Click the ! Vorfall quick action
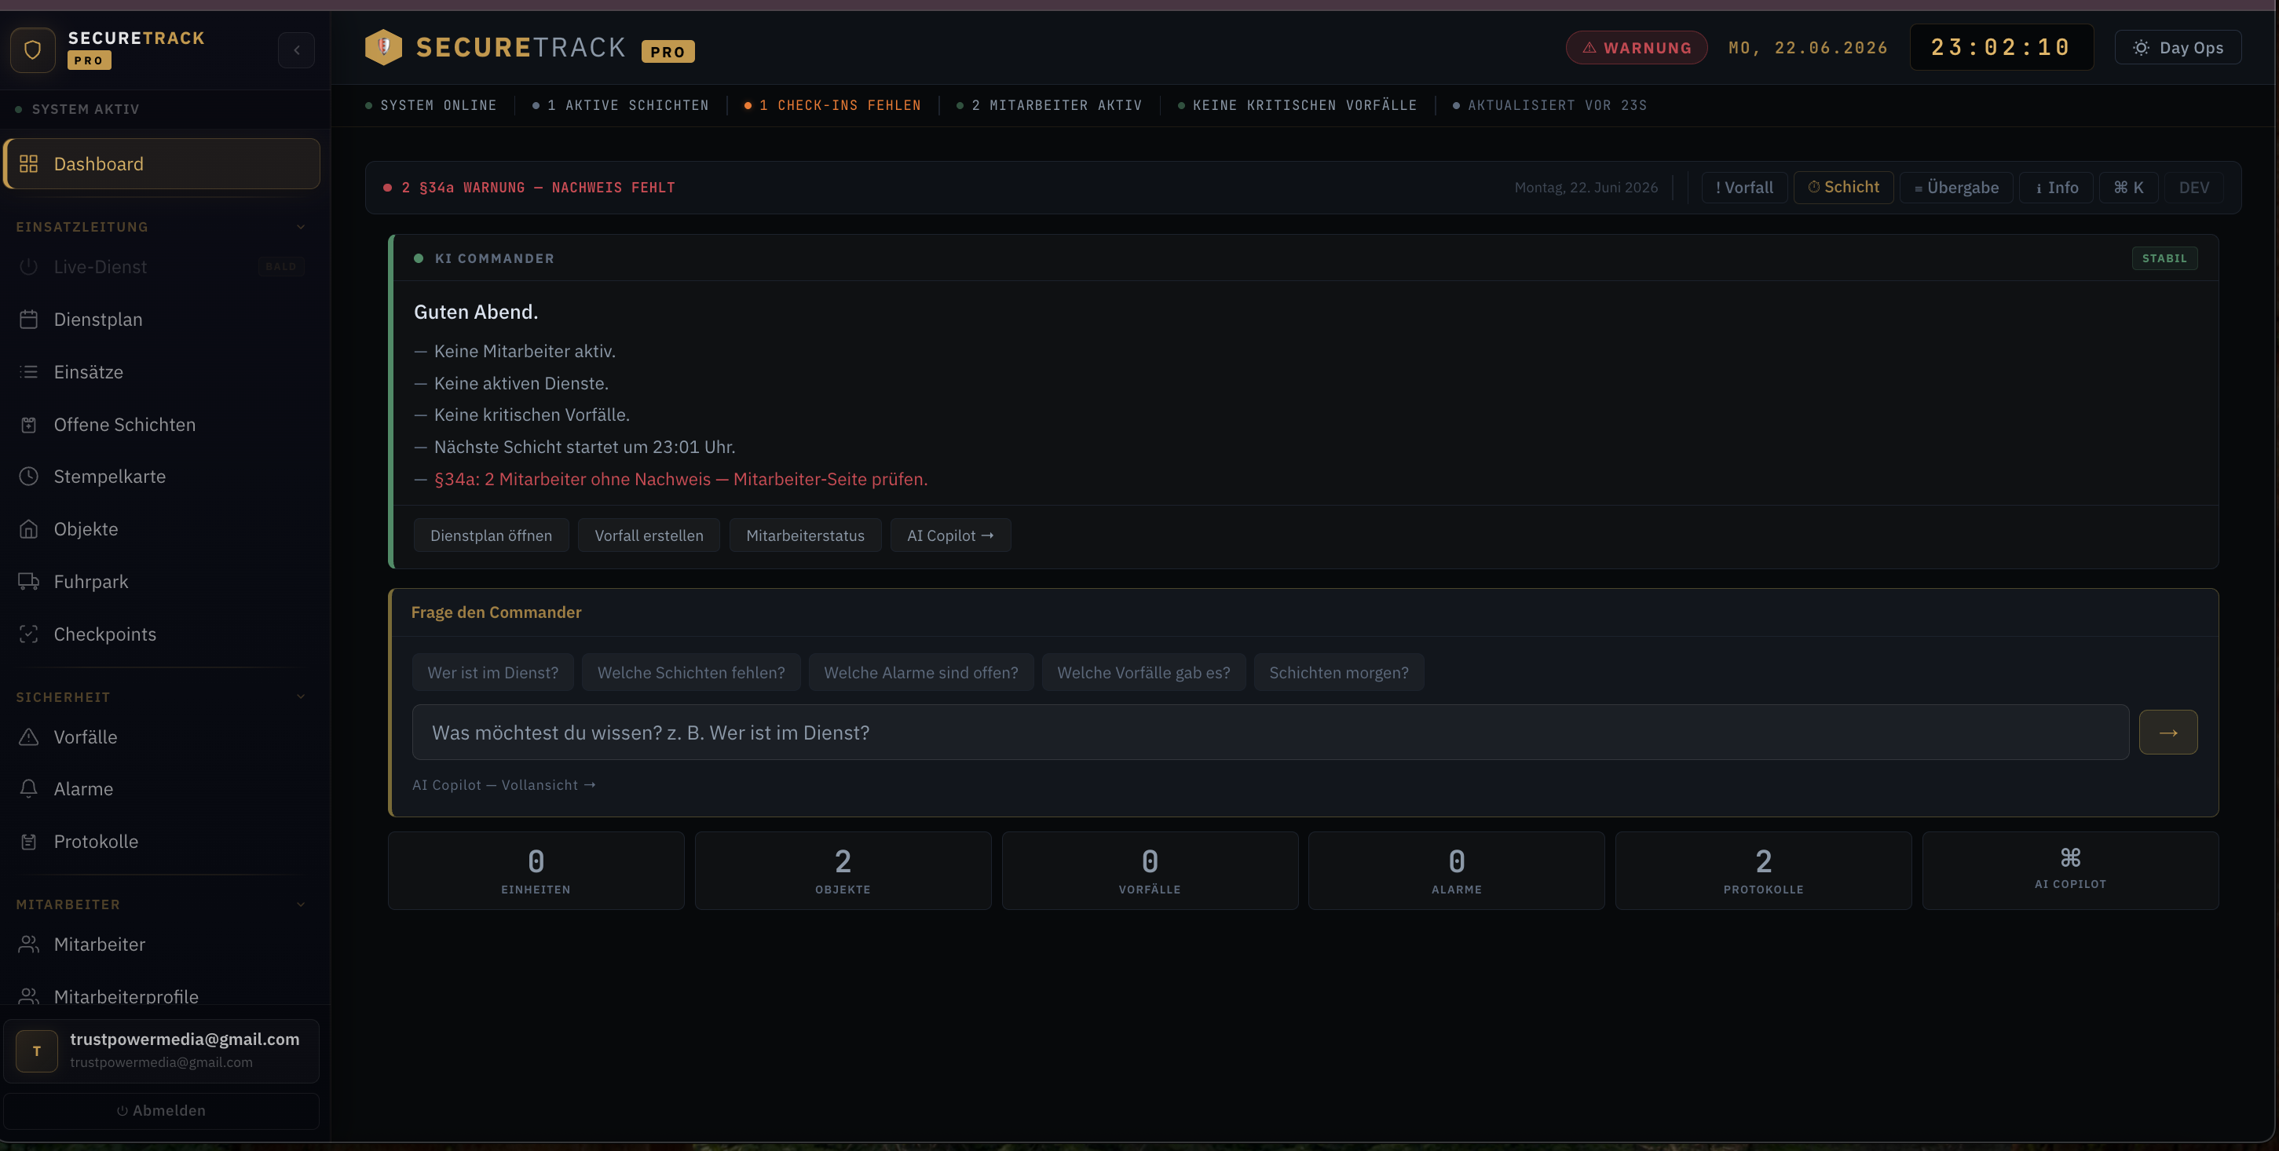Image resolution: width=2279 pixels, height=1151 pixels. coord(1743,188)
